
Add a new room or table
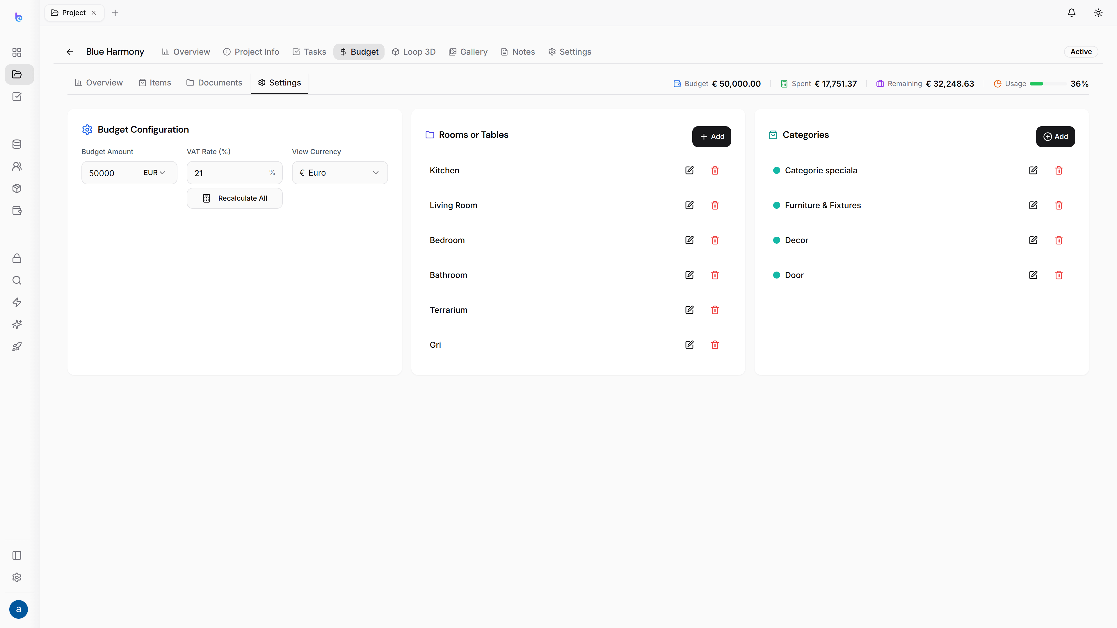[x=712, y=137]
